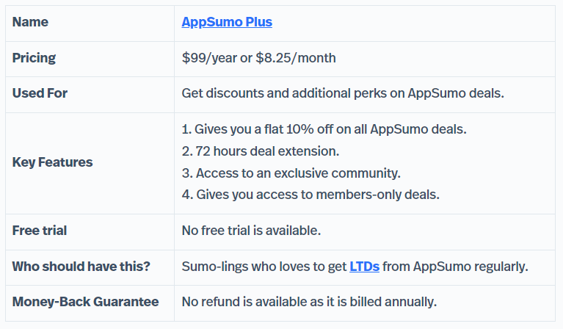The width and height of the screenshot is (563, 329).
Task: Select the Who should have this? label
Action: pyautogui.click(x=81, y=267)
